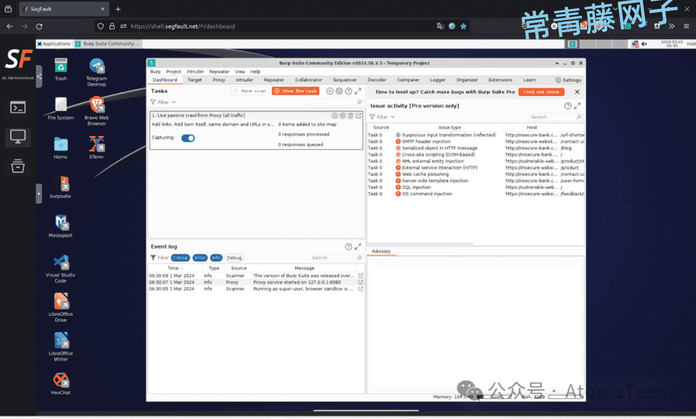Open Visual Studio Code desktop shortcut

(61, 269)
